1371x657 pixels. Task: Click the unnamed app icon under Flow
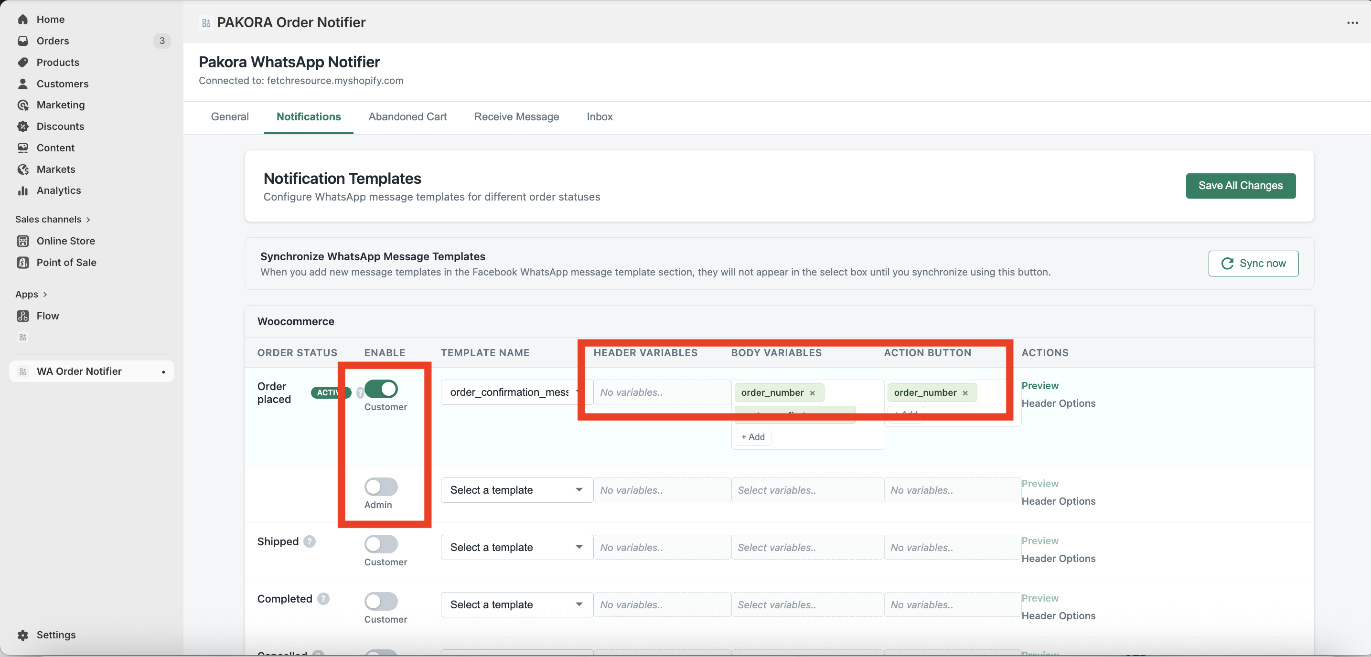(22, 337)
